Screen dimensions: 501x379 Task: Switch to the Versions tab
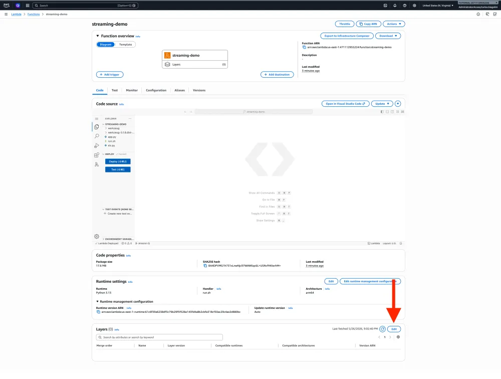pos(199,90)
